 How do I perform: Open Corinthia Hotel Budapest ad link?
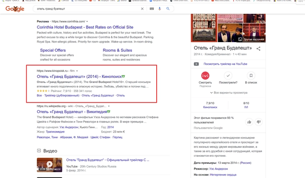[85, 27]
